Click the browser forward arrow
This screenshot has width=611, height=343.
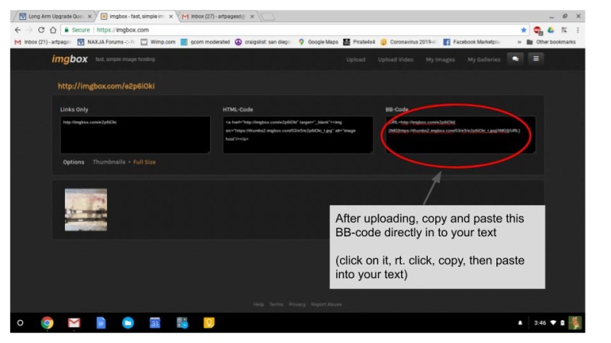(x=29, y=30)
